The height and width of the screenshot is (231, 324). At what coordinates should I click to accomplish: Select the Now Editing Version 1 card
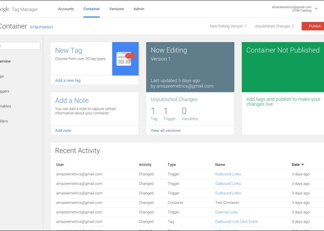190,67
